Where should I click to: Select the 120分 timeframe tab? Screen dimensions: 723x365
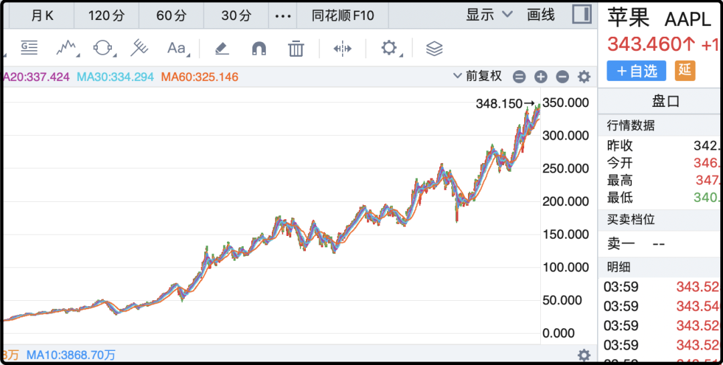(x=106, y=15)
